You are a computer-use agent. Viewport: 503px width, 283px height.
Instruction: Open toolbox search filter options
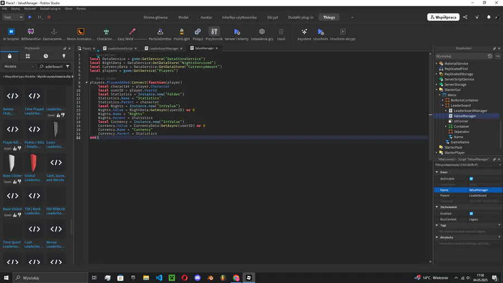(68, 67)
